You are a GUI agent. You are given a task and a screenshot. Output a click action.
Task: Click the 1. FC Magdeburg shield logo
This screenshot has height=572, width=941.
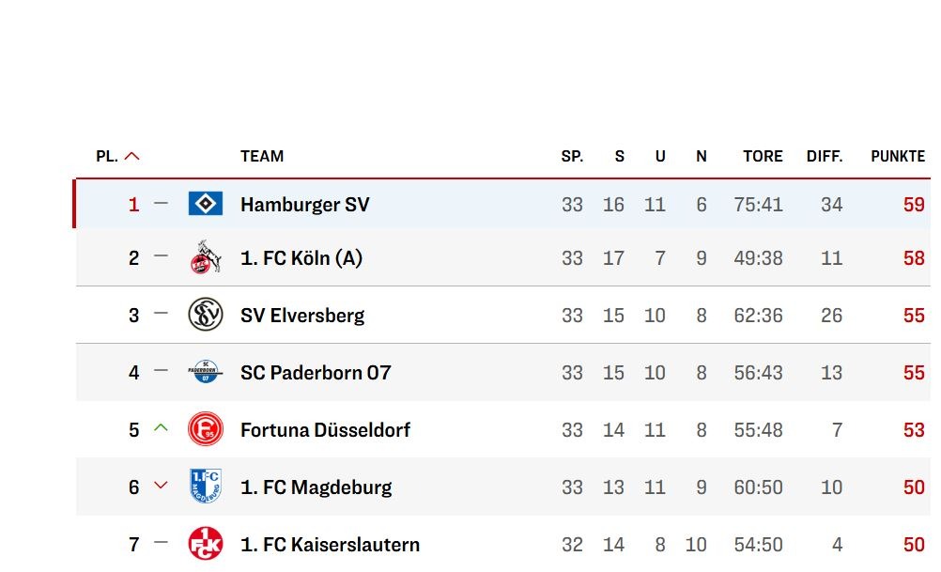[206, 487]
